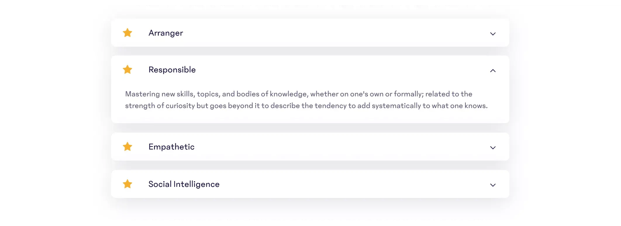This screenshot has height=226, width=621.
Task: Click the Responsible heading text
Action: [x=172, y=70]
